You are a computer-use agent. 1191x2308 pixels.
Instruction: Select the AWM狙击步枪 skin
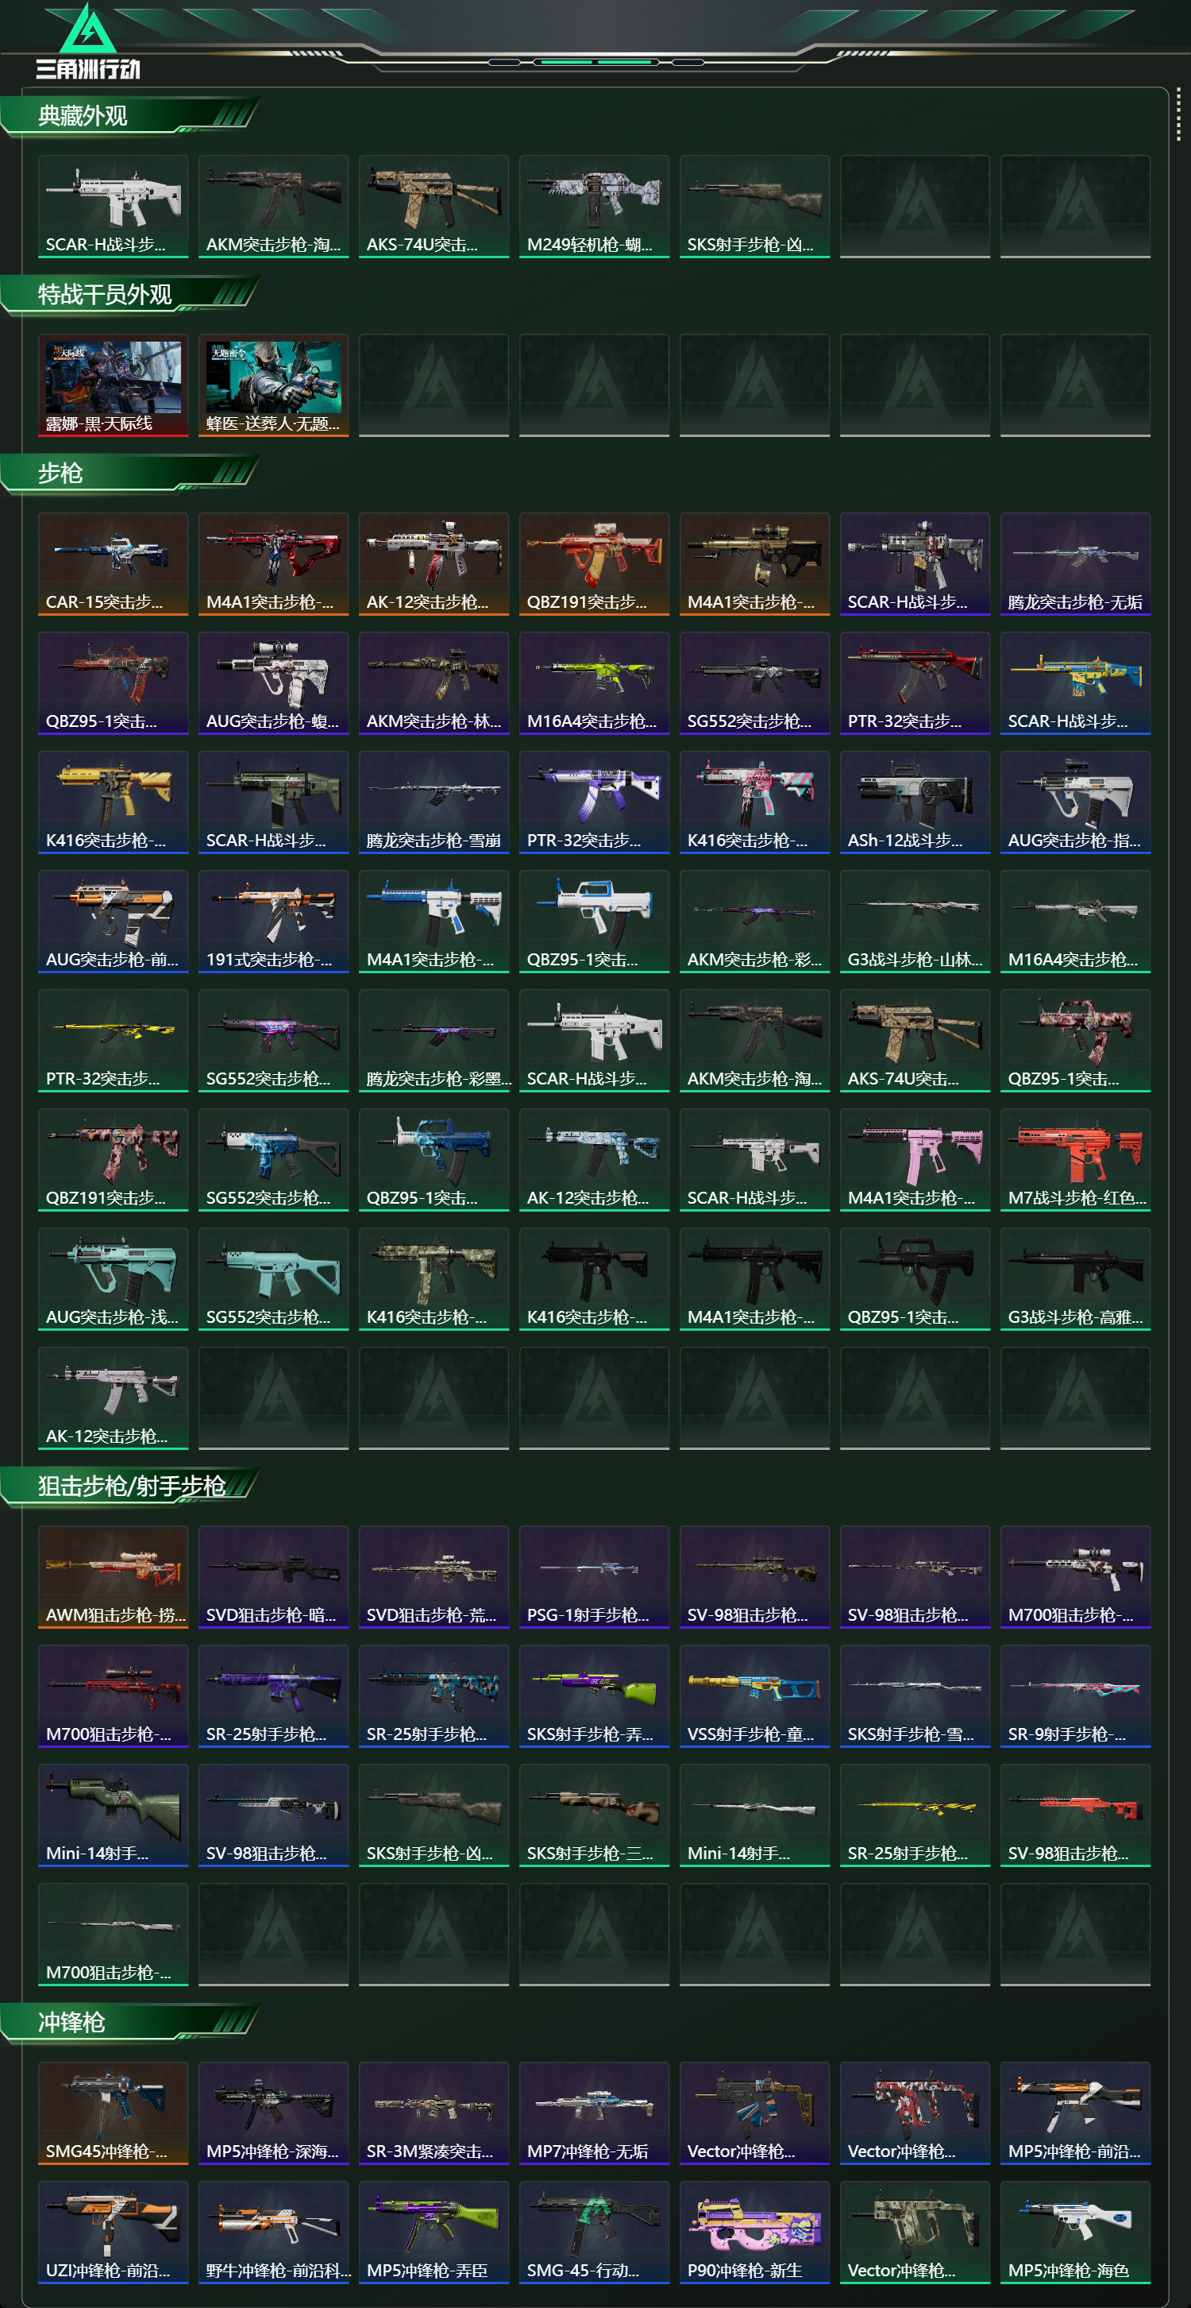tap(113, 1576)
